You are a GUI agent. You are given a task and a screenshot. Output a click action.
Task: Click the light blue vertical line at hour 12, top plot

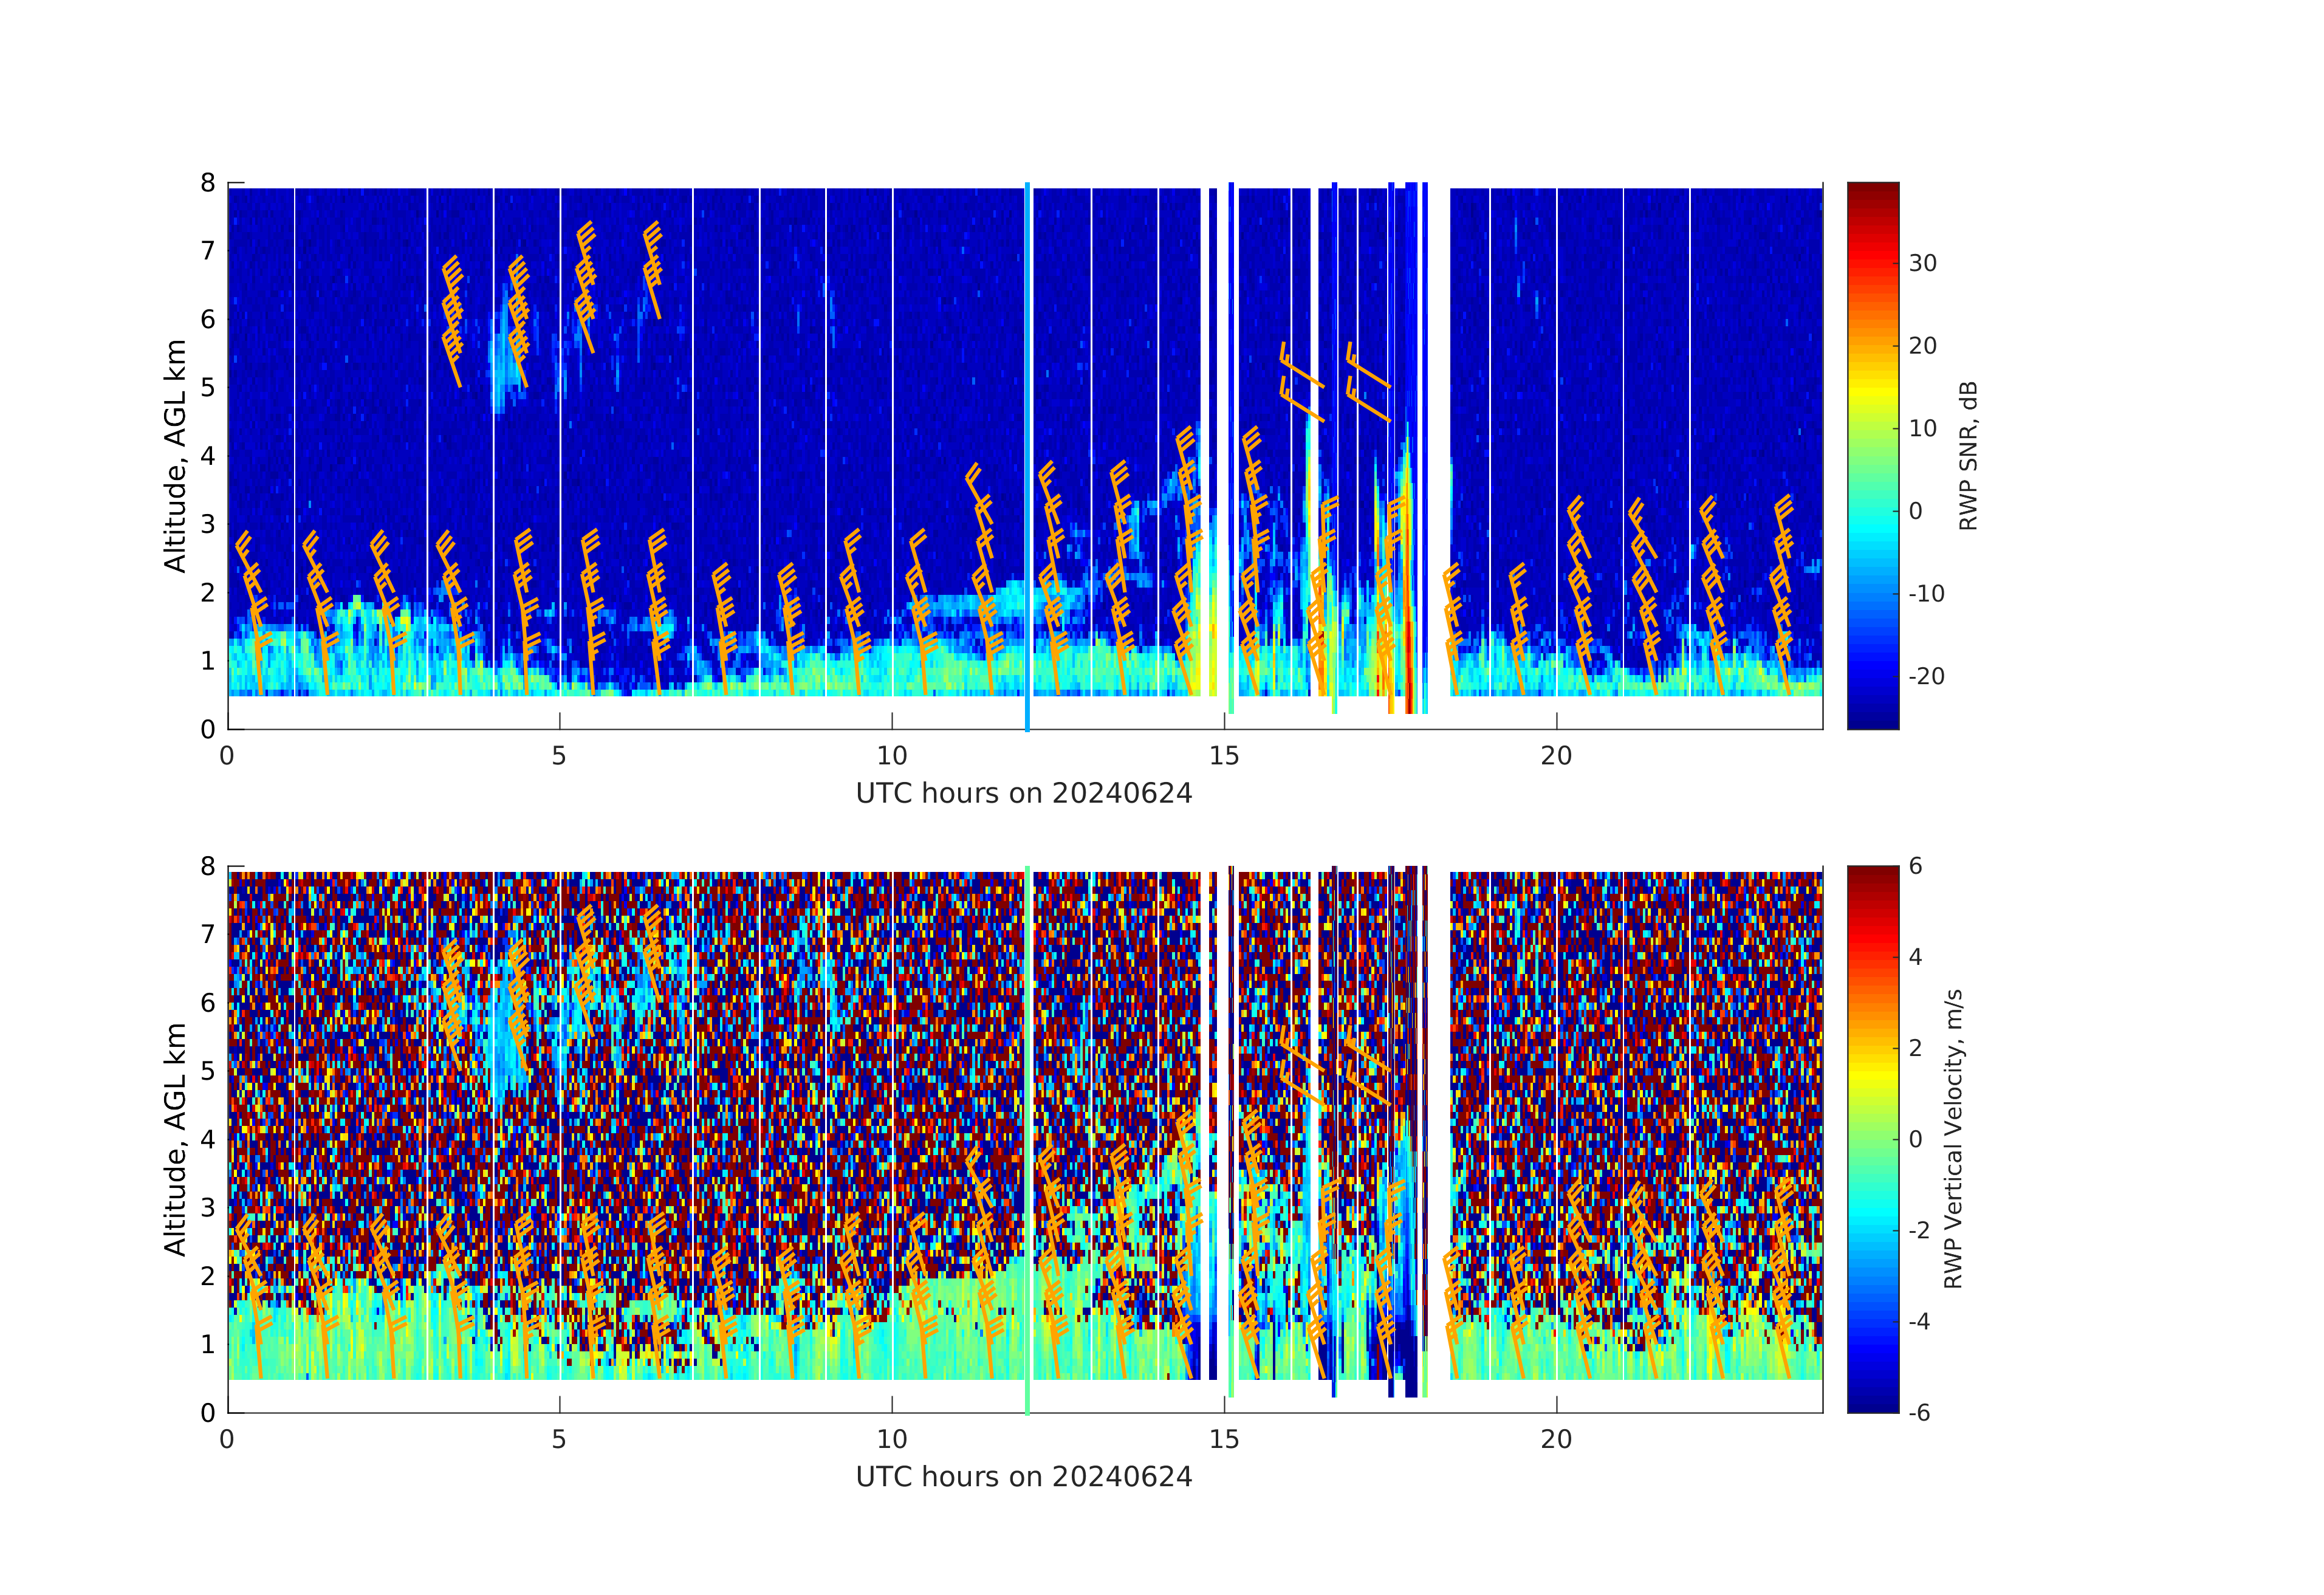pos(1027,400)
